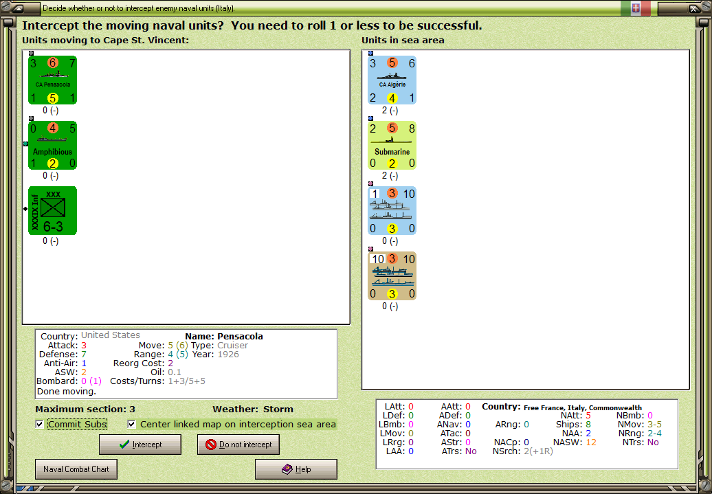Viewport: 712px width, 494px height.
Task: Select the yellow Submarine counter
Action: click(x=392, y=145)
